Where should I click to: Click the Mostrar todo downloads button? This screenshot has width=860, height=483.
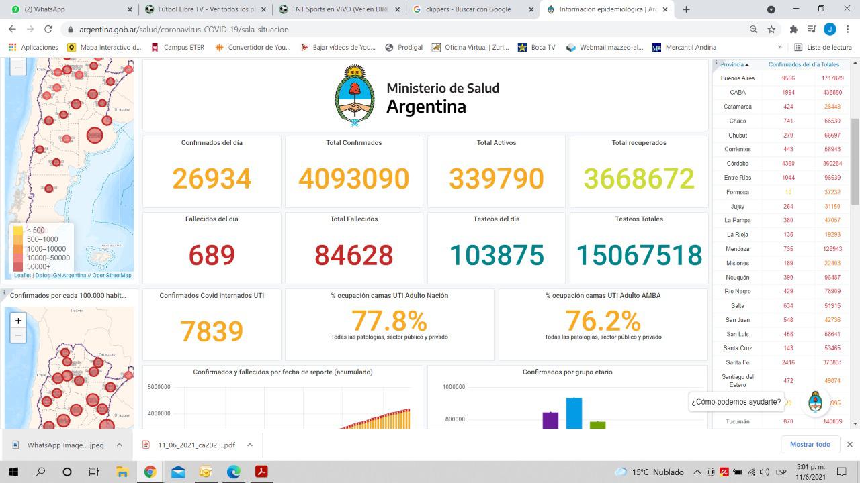click(810, 445)
